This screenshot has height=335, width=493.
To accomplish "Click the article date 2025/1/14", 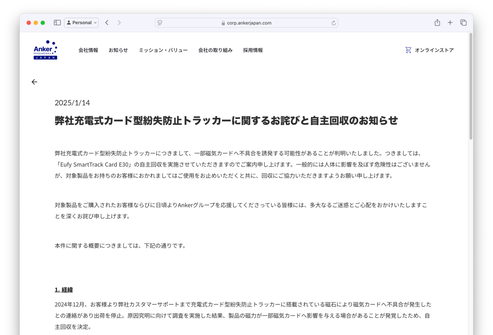I will [72, 103].
